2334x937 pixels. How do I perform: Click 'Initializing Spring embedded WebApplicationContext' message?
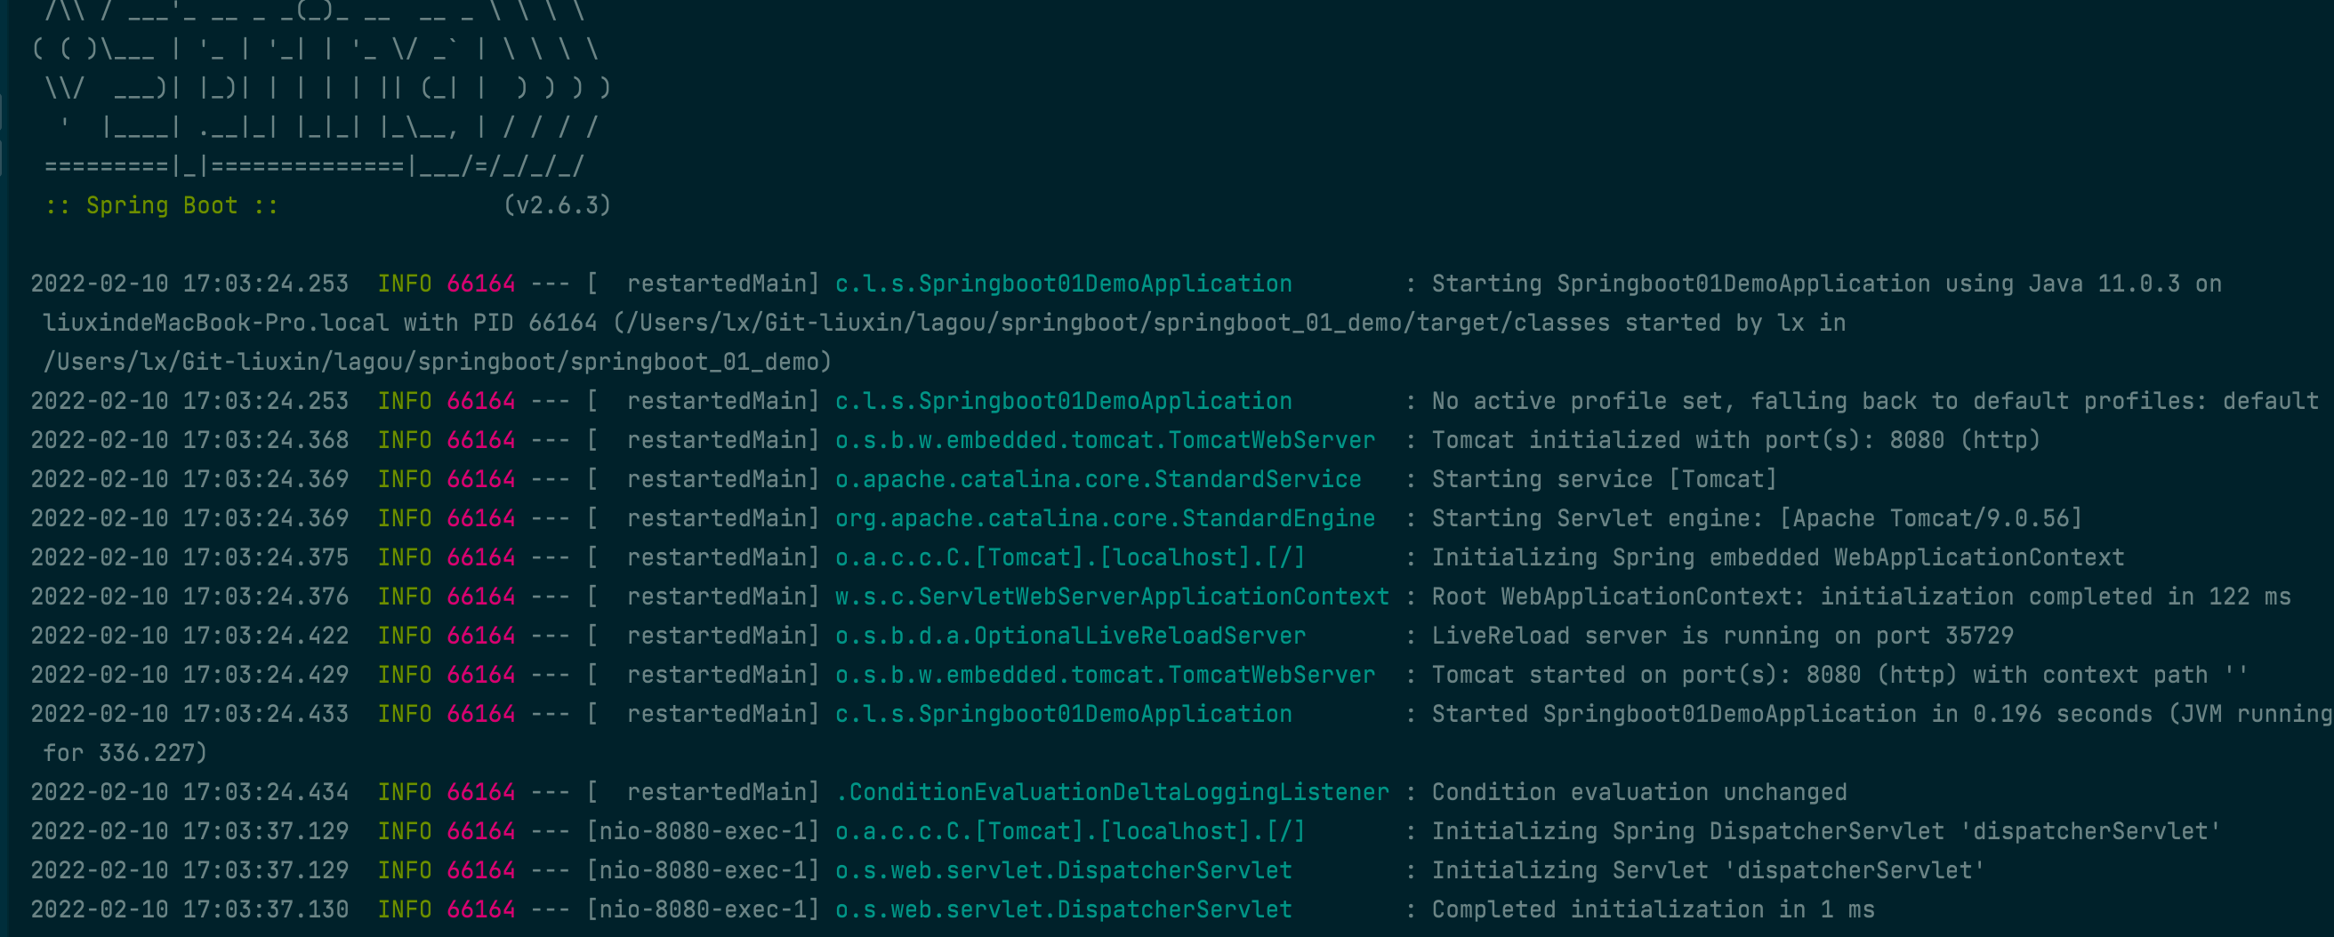pyautogui.click(x=1778, y=557)
